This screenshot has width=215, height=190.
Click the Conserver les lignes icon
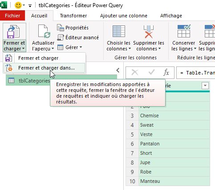[x=184, y=31]
